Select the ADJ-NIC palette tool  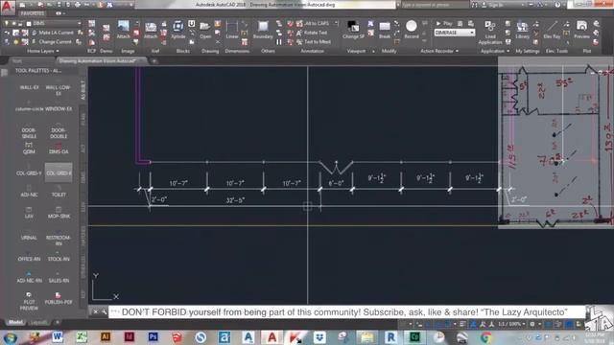29,195
